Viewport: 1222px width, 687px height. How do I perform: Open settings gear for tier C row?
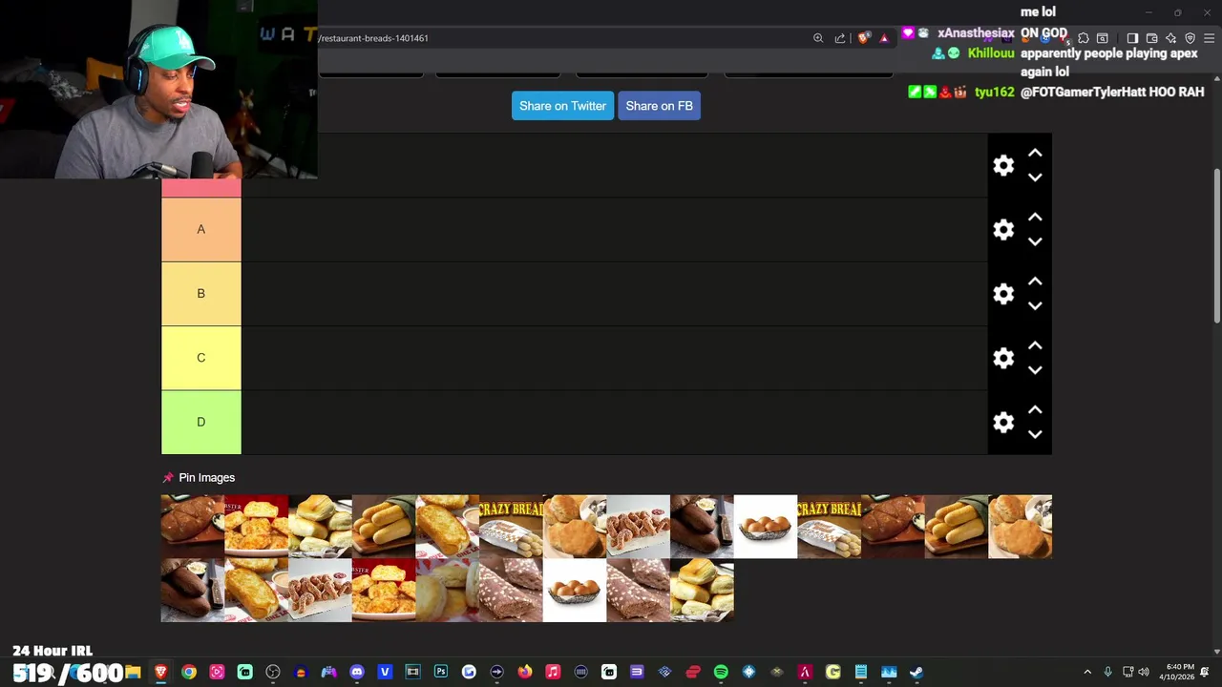point(1003,358)
